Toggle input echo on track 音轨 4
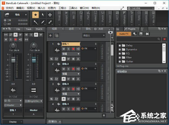Screen dimensions: 169x125 tap(78, 109)
